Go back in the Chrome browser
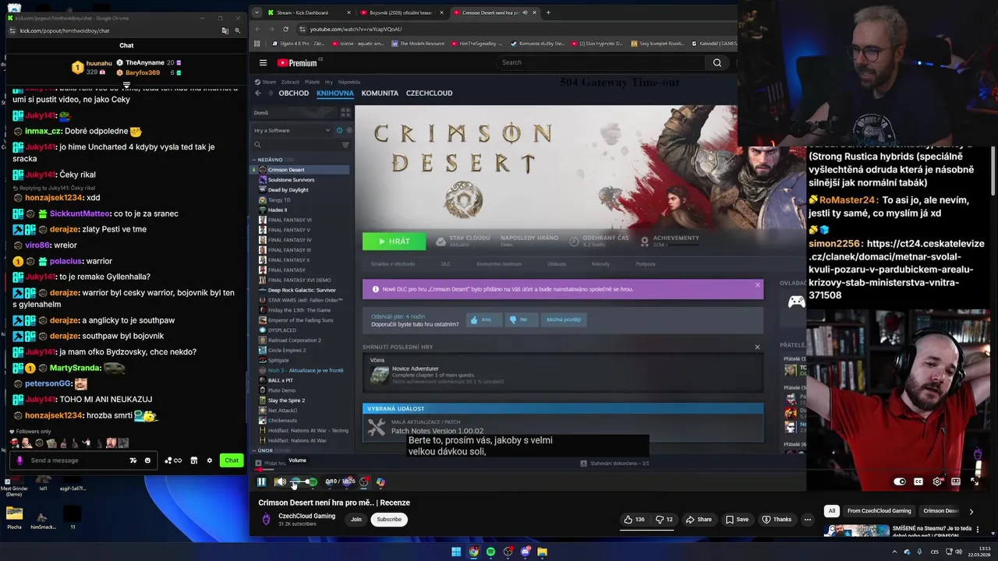The width and height of the screenshot is (998, 561). click(257, 29)
